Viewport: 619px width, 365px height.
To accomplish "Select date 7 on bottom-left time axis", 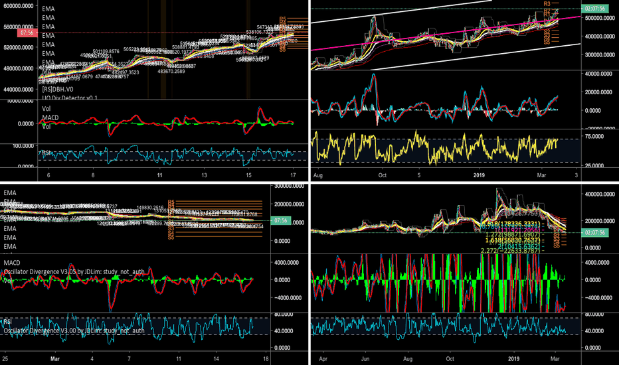I will click(x=129, y=358).
